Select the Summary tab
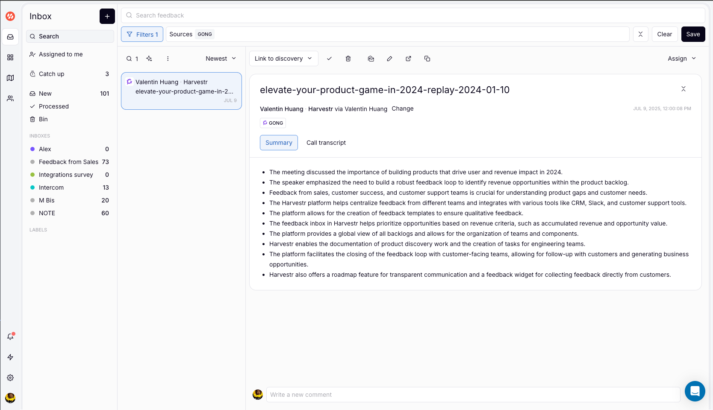 [x=279, y=143]
